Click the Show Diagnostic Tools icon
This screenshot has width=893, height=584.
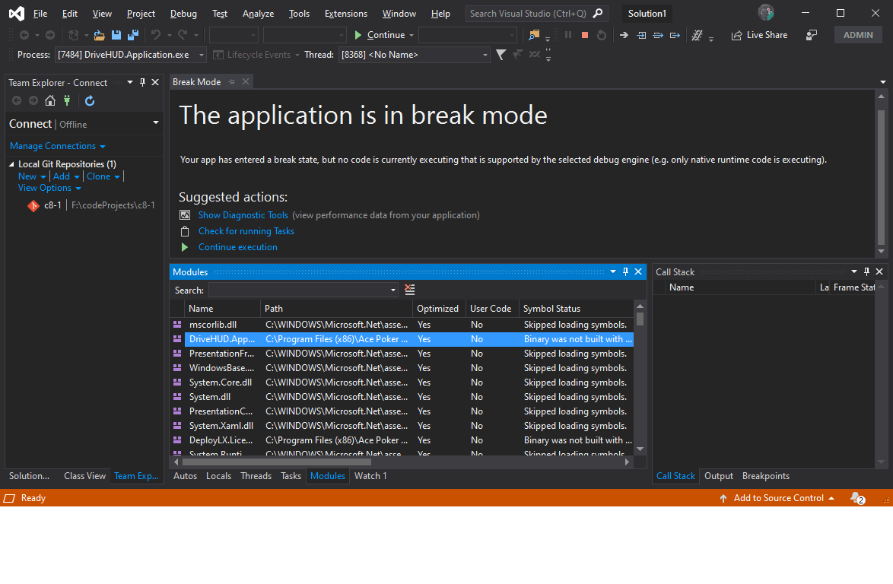[x=185, y=214]
